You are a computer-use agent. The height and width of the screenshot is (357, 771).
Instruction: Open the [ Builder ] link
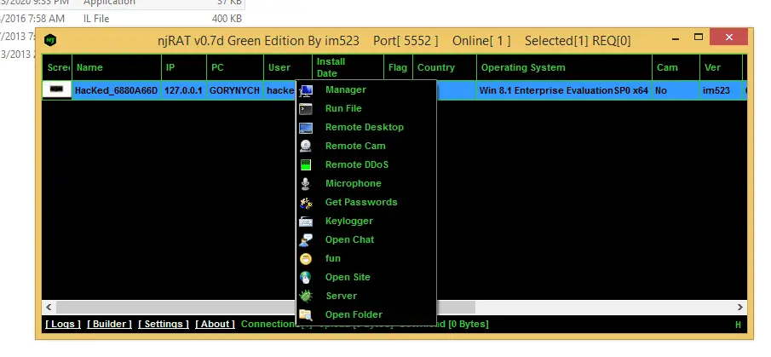[109, 324]
